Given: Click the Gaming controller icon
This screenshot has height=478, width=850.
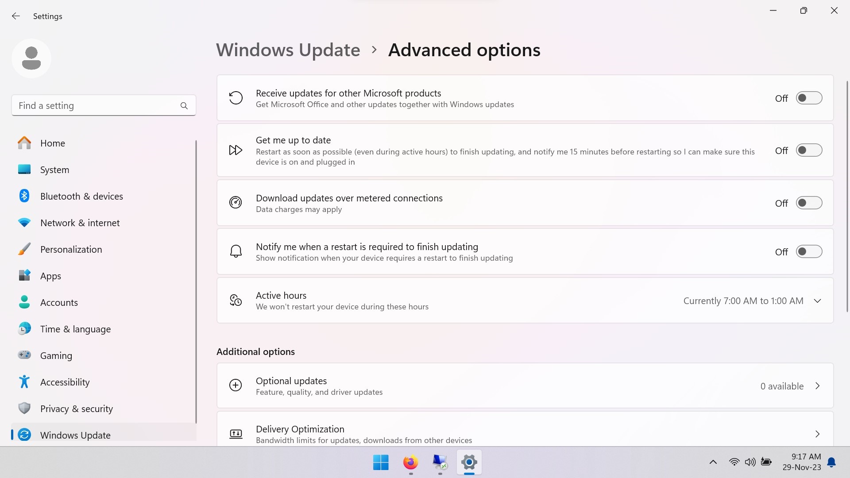Looking at the screenshot, I should click(24, 355).
